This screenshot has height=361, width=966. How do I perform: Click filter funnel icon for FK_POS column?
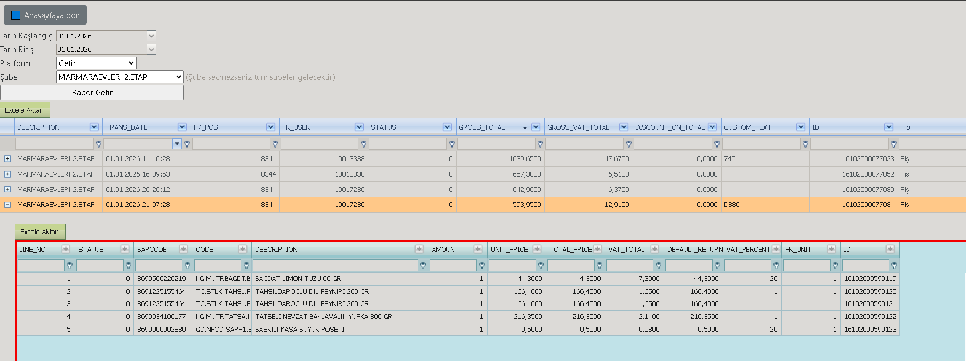point(275,144)
